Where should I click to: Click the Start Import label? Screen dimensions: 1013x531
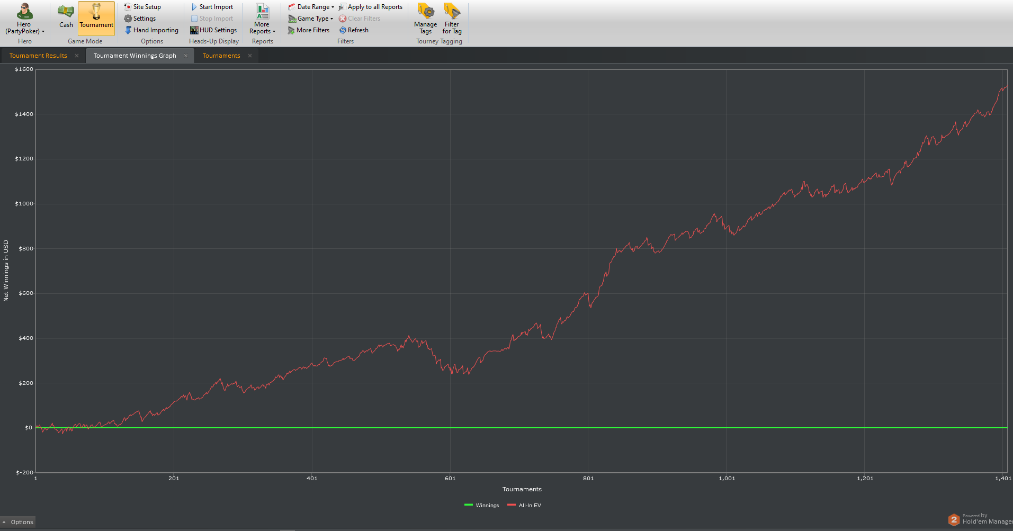(216, 7)
